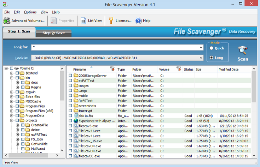This screenshot has width=260, height=167.
Task: Expand the cygwin tree node
Action: tap(12, 92)
